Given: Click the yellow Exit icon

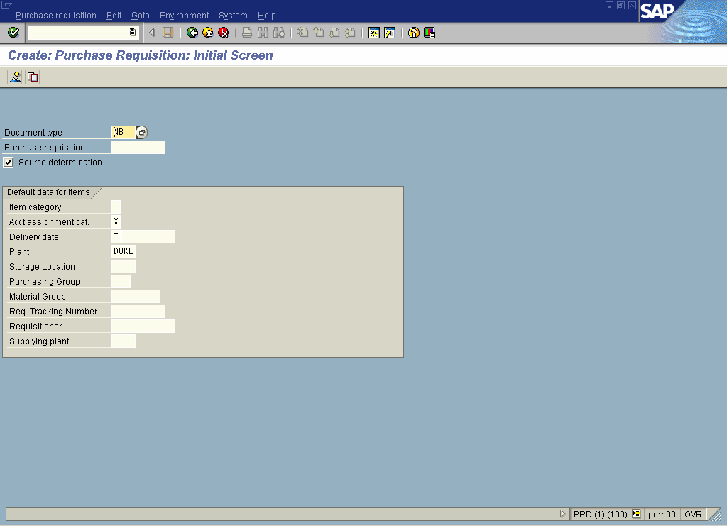Looking at the screenshot, I should click(x=208, y=33).
